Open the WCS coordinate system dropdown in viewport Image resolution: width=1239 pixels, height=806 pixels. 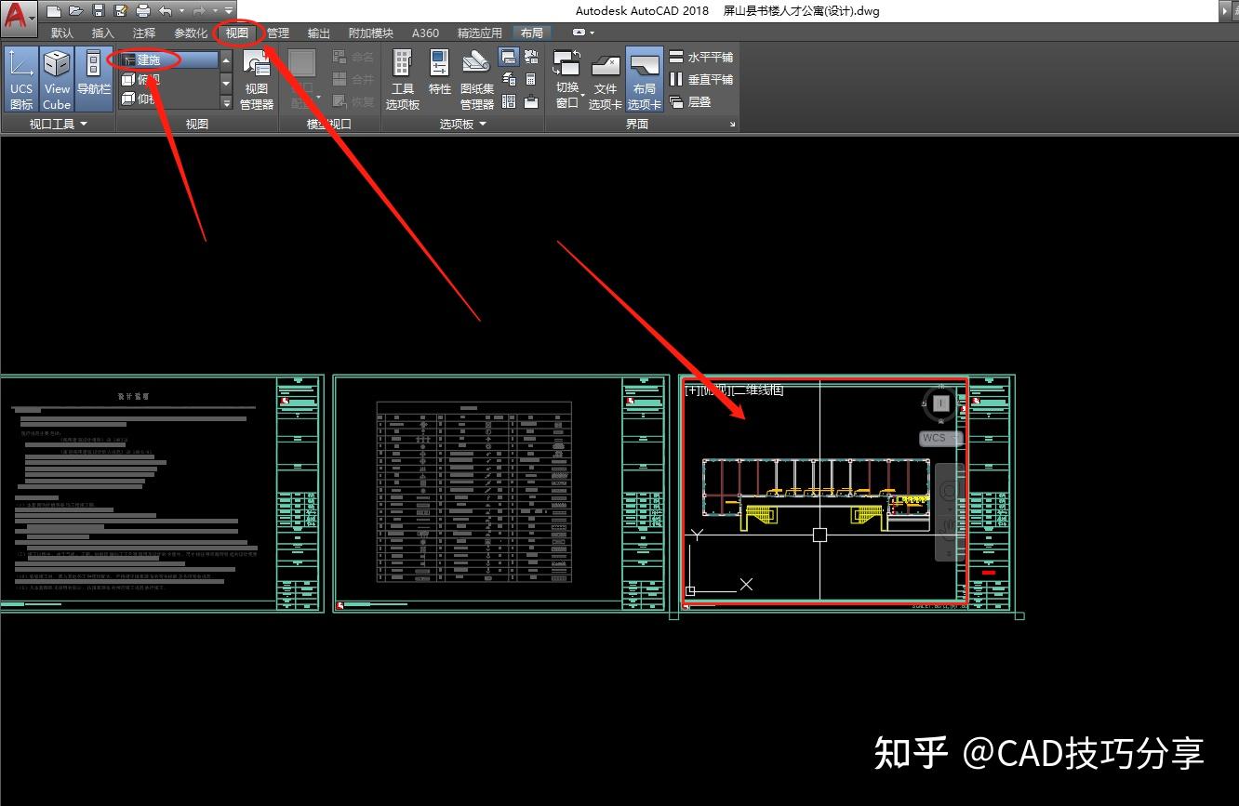click(934, 438)
